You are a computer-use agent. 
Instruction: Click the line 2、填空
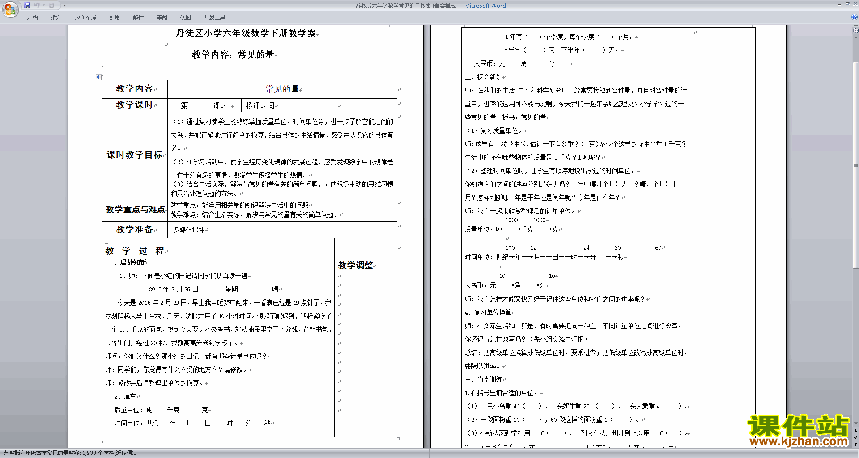[125, 396]
